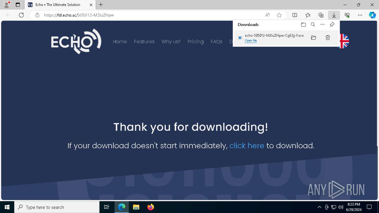Pin the Downloads panel
Screen dimensions: 379x213
(x=332, y=25)
